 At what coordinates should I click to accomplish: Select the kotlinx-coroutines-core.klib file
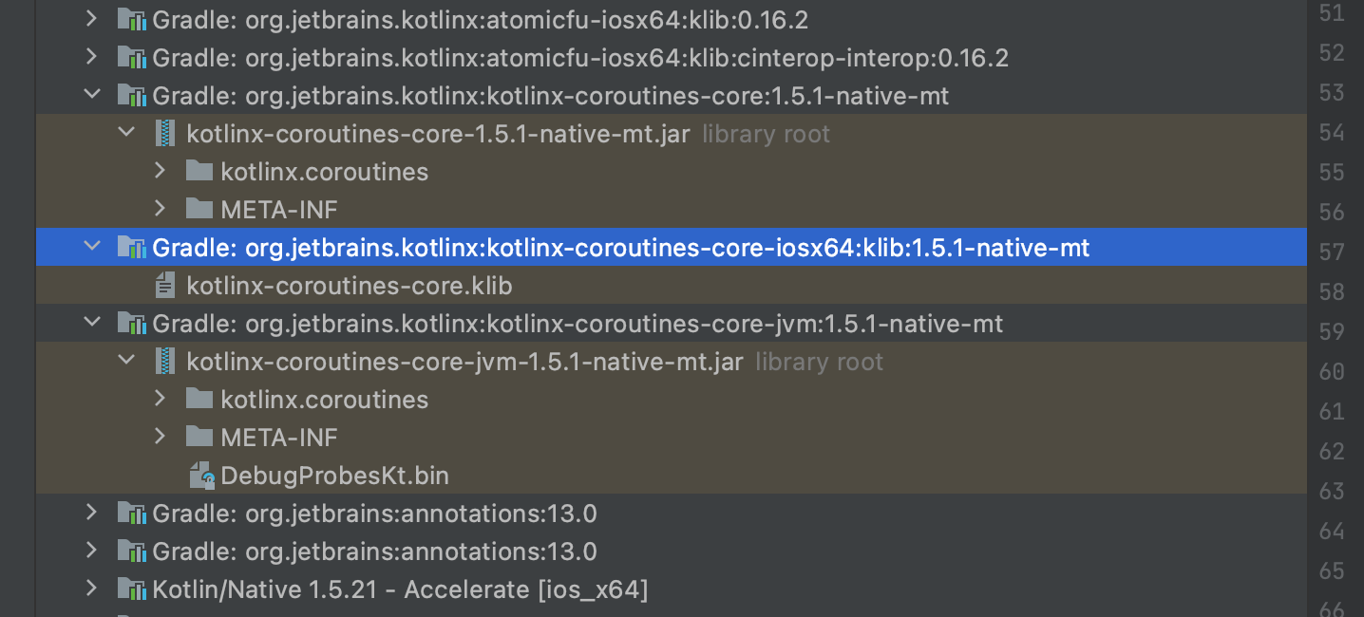click(x=349, y=286)
